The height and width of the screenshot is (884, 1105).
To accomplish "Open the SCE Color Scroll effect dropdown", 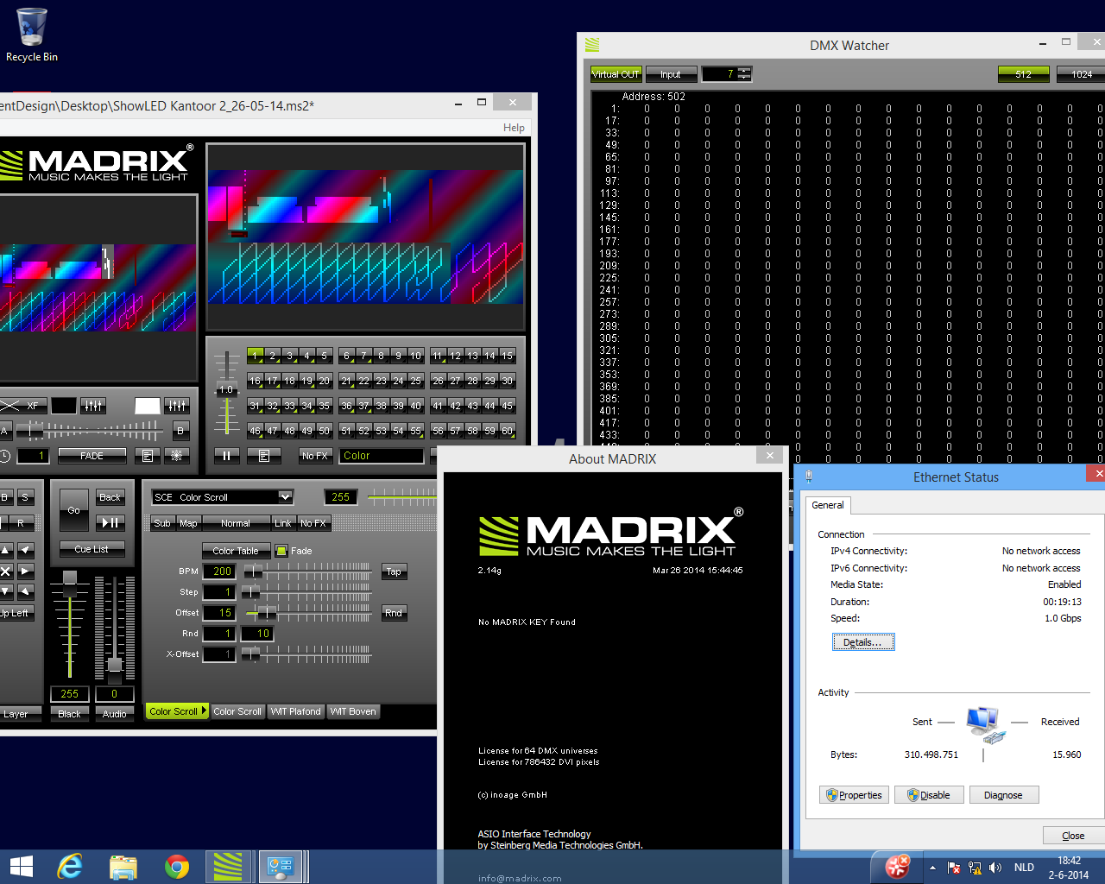I will 285,496.
